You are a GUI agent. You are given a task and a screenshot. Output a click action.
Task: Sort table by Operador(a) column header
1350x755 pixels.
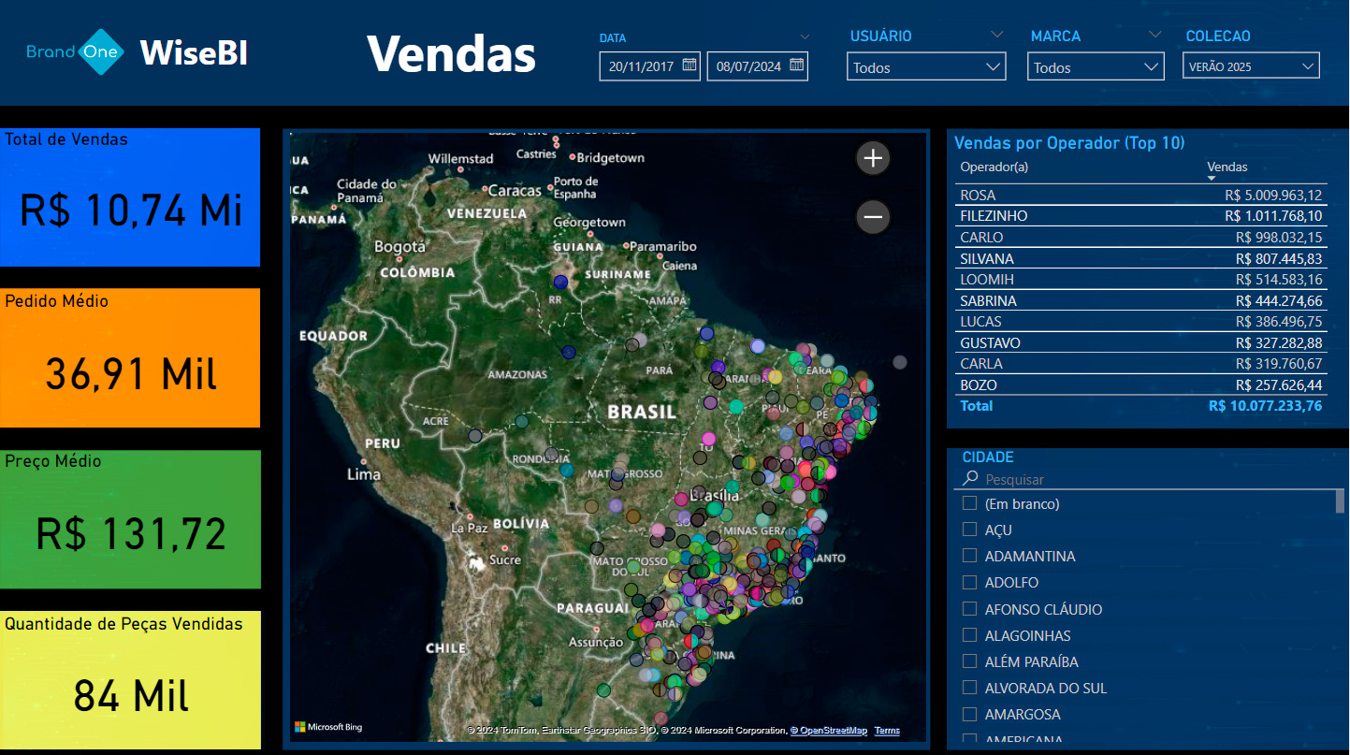click(994, 167)
